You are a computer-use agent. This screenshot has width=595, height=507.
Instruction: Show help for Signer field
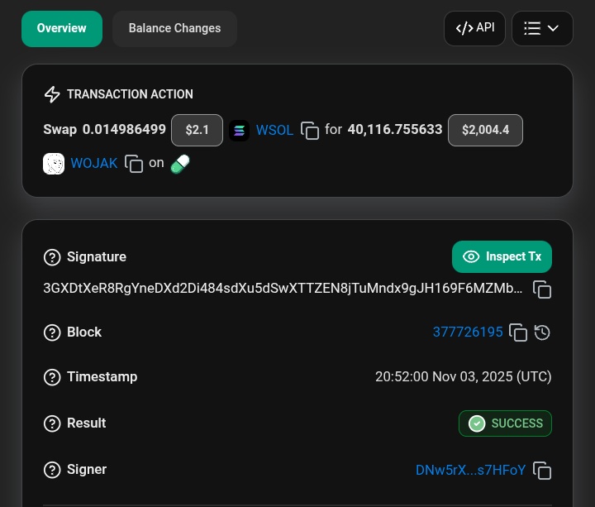tap(52, 470)
